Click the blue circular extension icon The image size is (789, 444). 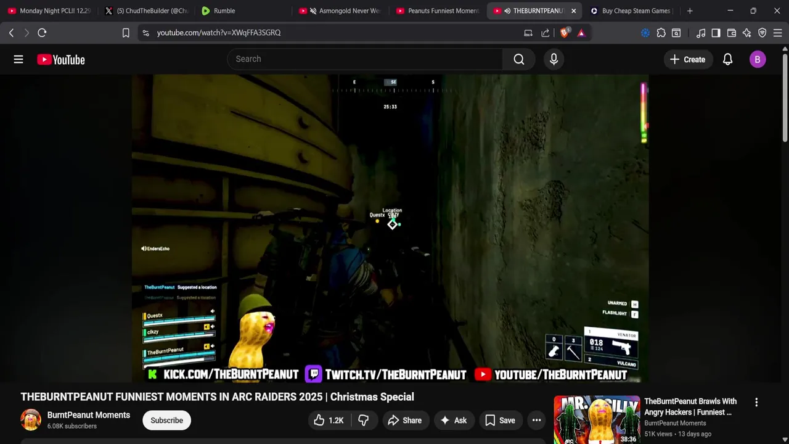pyautogui.click(x=645, y=33)
